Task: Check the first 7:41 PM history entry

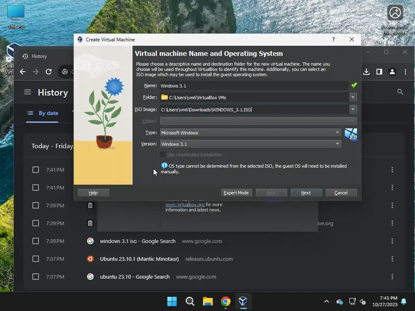Action: click(x=36, y=170)
